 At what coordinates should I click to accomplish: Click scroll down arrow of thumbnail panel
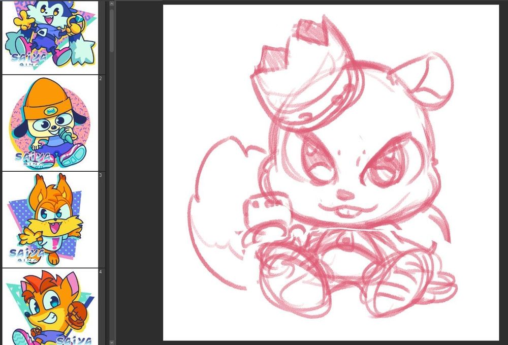tap(112, 342)
